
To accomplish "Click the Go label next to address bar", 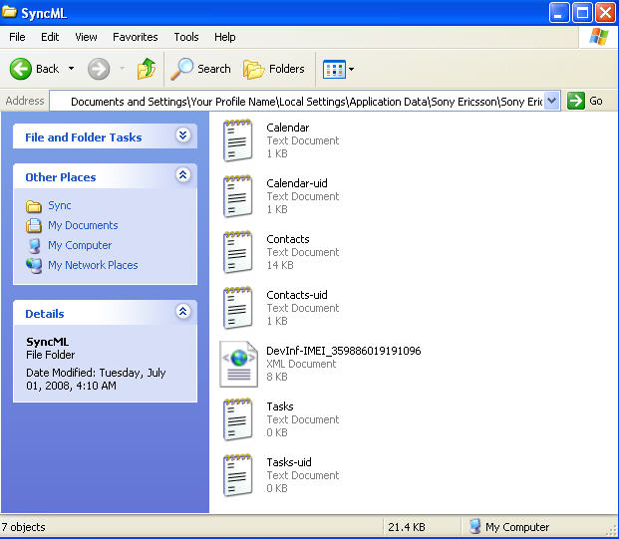I will (596, 101).
